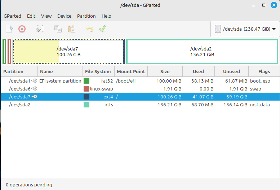The image size is (280, 190).
Task: Click the 'EFI system partition' name cell
Action: click(x=60, y=81)
